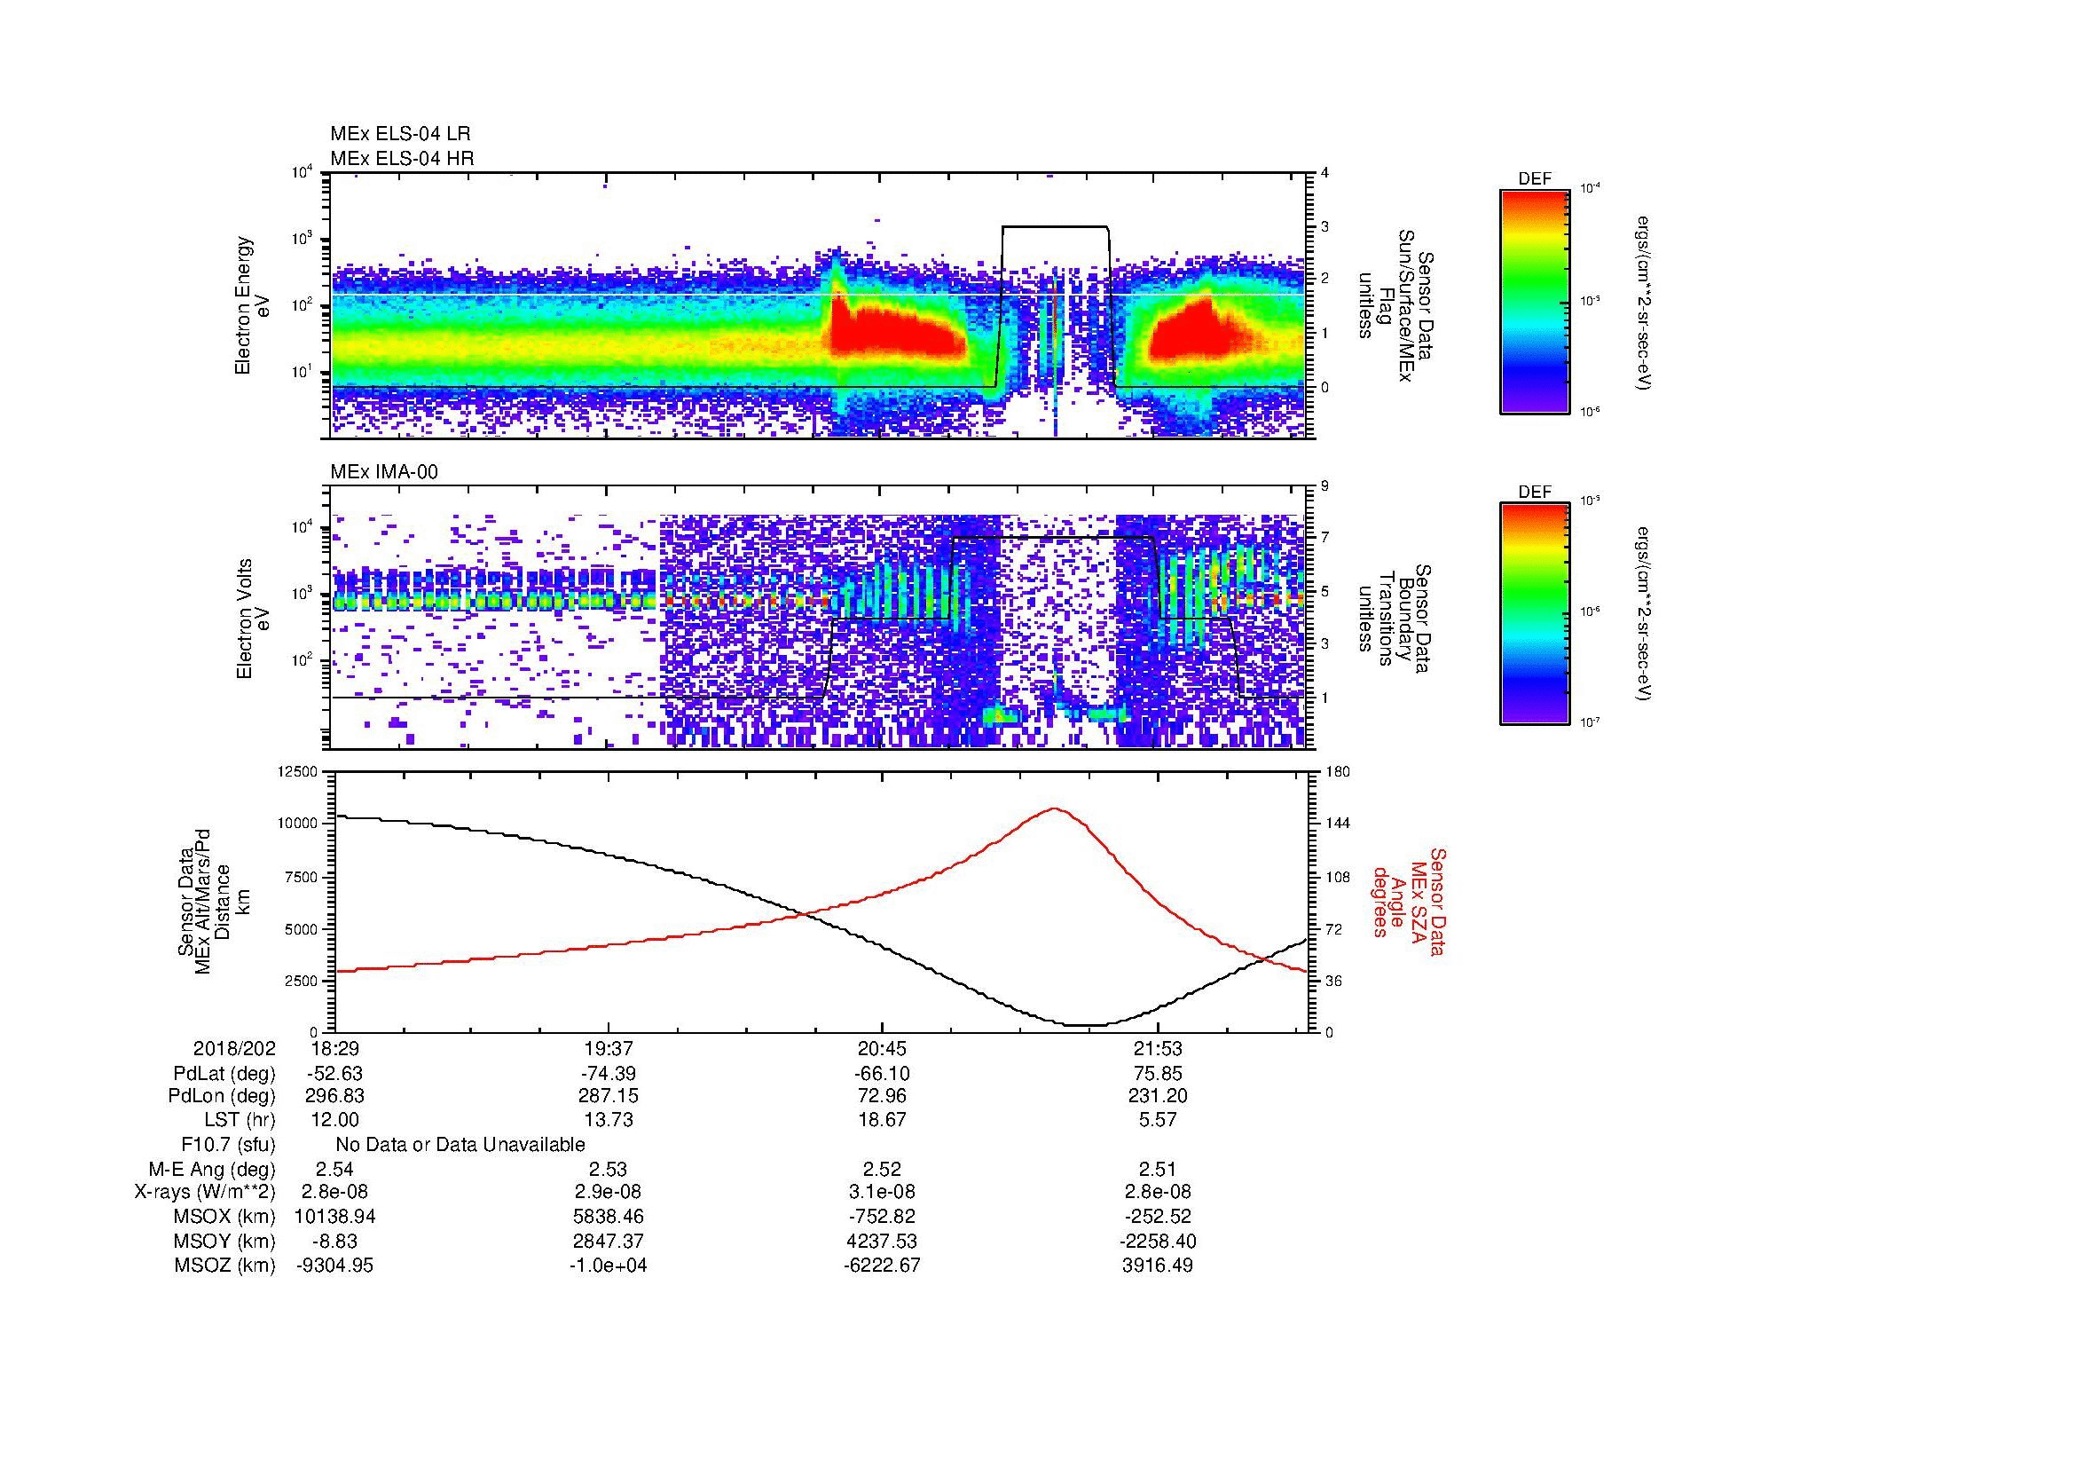Click the altitude axis tick '12500'
The height and width of the screenshot is (1467, 2075).
298,772
